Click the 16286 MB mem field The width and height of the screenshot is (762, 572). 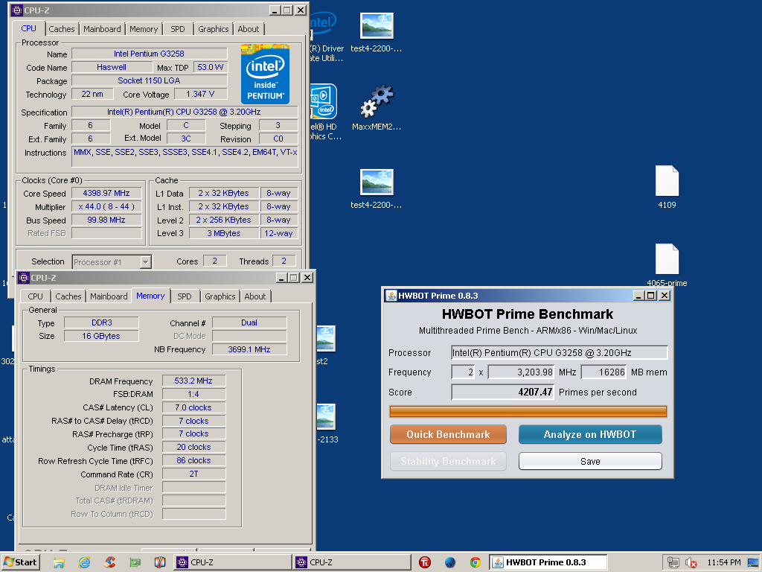[x=603, y=372]
